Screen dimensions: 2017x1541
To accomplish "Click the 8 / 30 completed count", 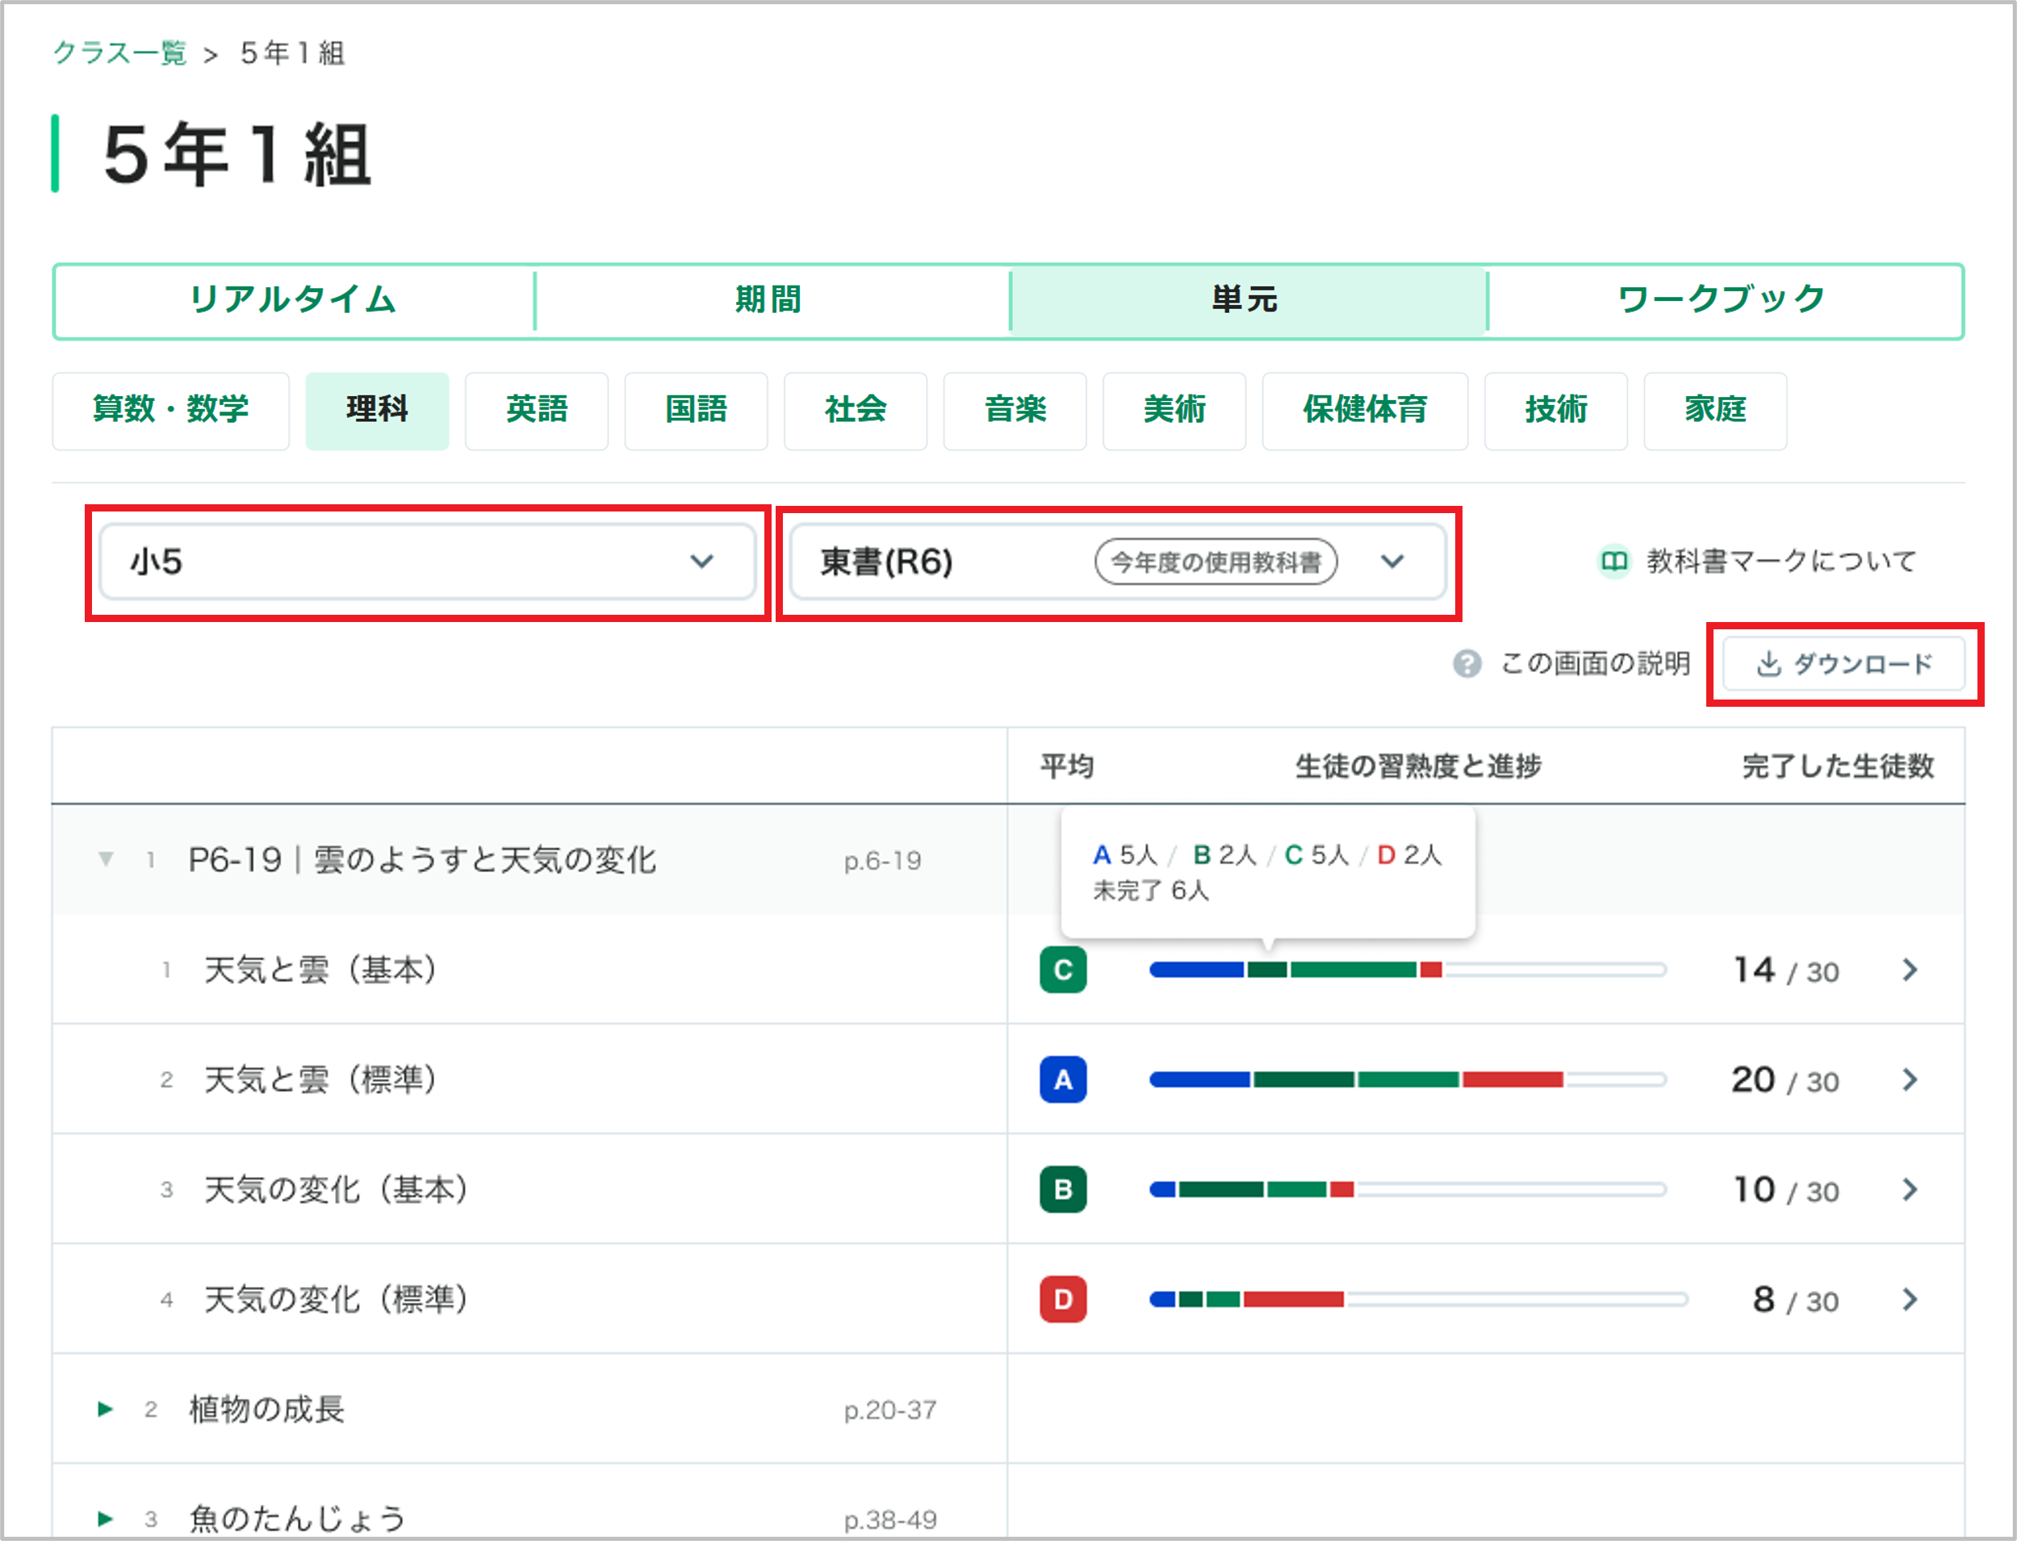I will click(1796, 1301).
